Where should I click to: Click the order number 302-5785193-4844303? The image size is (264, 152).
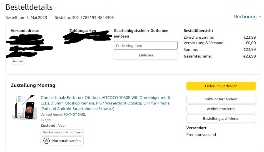[93, 18]
